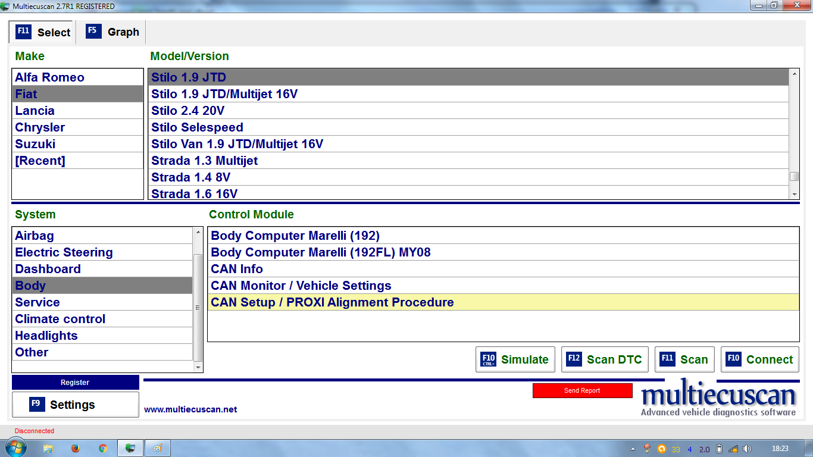Select the Climate control system
Viewport: 813px width, 457px height.
click(x=102, y=319)
